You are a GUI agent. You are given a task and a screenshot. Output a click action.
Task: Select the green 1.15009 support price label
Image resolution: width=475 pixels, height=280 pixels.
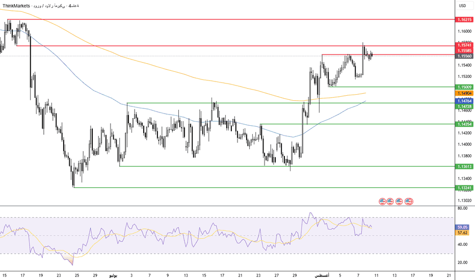pos(464,87)
